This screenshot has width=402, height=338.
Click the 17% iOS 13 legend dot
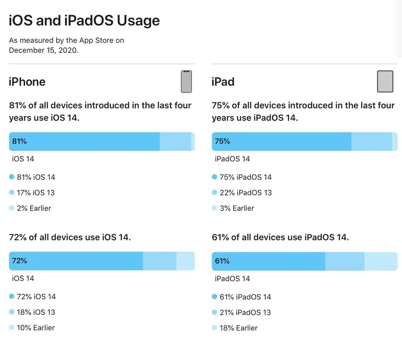[x=12, y=192]
